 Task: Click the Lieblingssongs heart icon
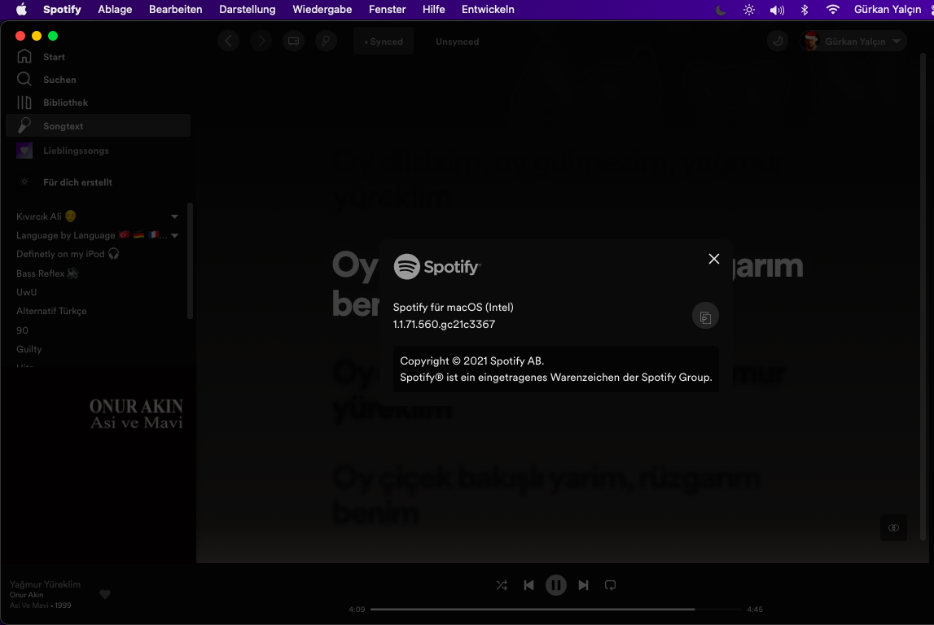tap(24, 151)
